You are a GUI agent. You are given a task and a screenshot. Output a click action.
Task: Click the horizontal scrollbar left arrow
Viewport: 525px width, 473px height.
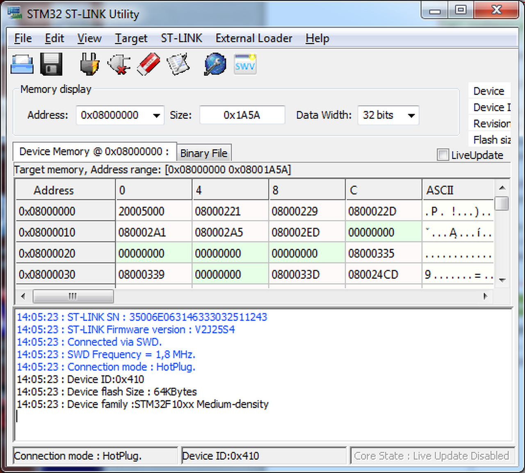(x=23, y=296)
